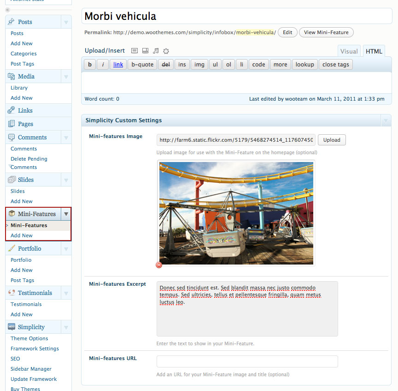Toggle the Slides menu arrow

click(66, 180)
